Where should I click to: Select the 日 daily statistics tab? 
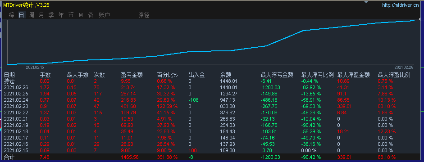(21, 15)
